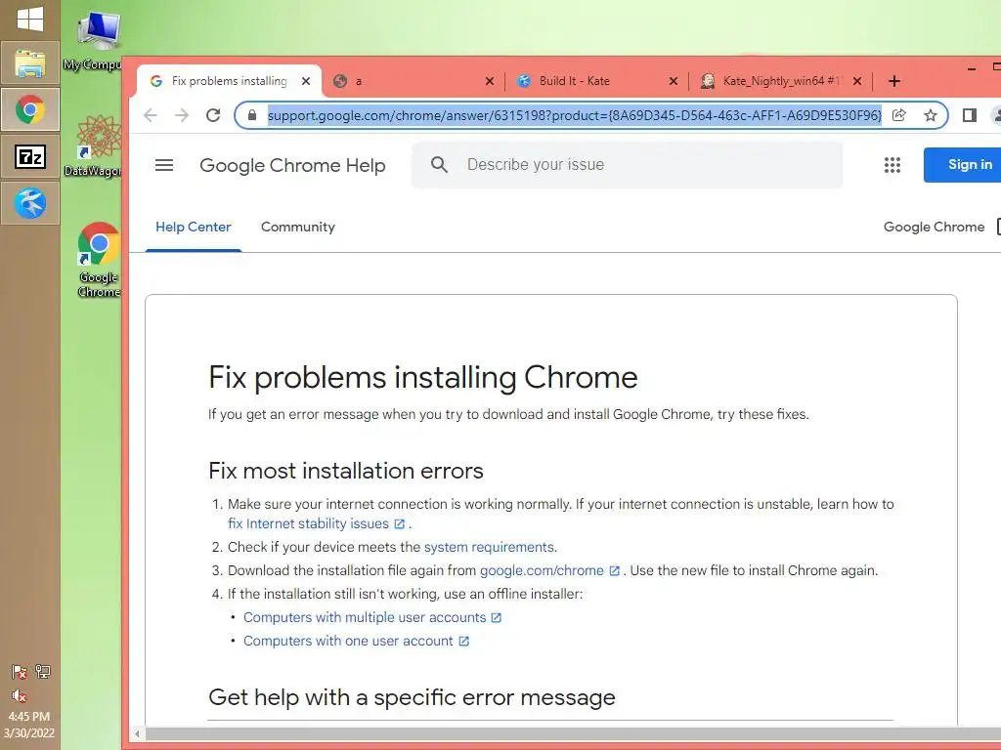Click the 'Fix problems installing Chrome' heading
This screenshot has height=750, width=1001.
tap(422, 378)
